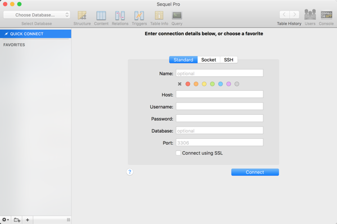Open the Choose Database dropdown

click(37, 15)
